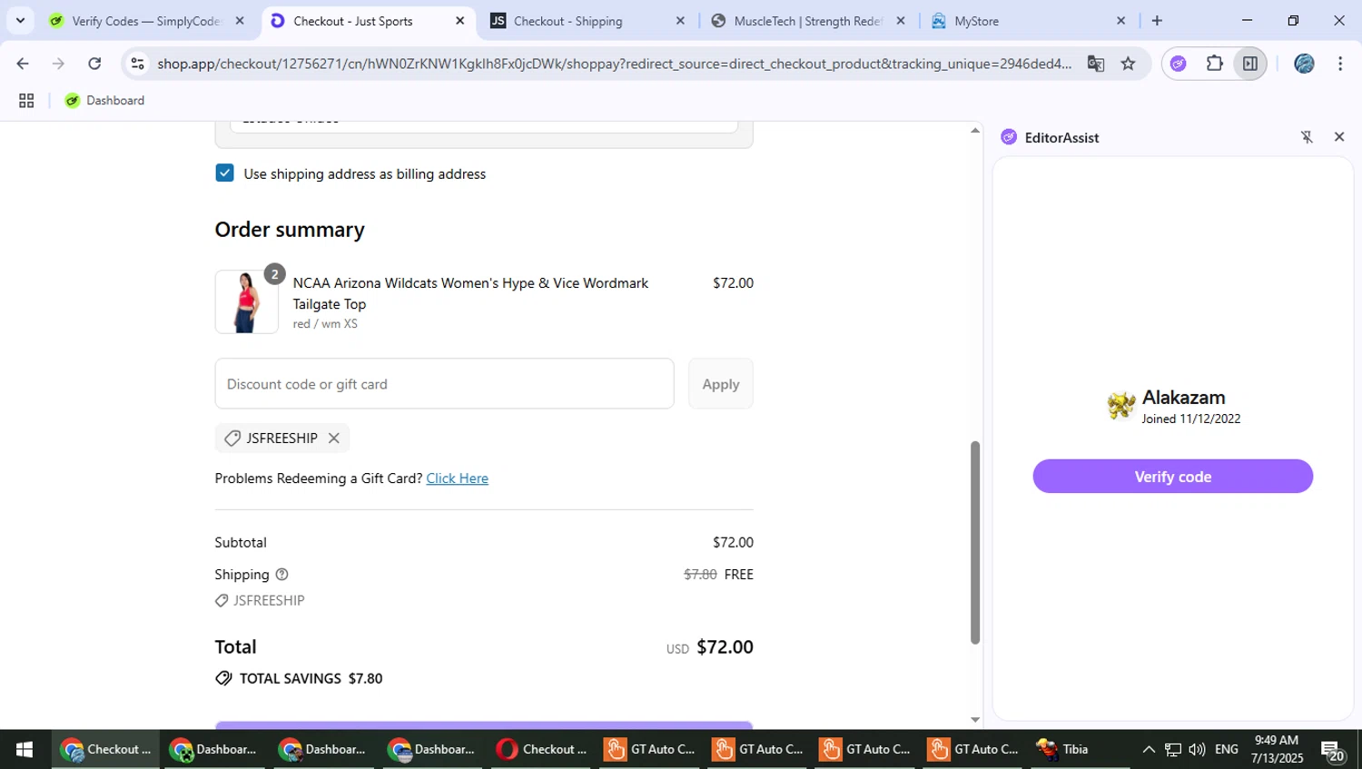This screenshot has width=1362, height=769.
Task: Select the Checkout - Just Sports tab
Action: [352, 21]
